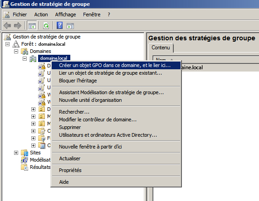Expand the Sites tree node
Viewport: 259px width, 201px height.
tap(16, 153)
